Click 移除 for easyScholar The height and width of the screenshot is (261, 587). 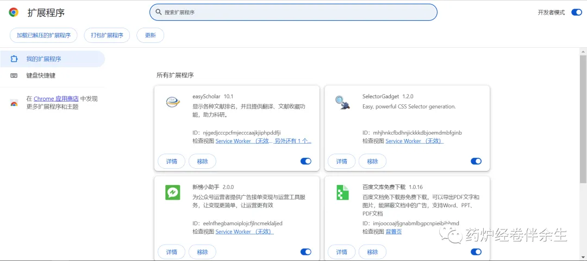pos(202,161)
